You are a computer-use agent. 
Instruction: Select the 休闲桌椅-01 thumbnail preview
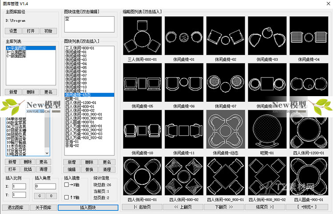(184, 35)
